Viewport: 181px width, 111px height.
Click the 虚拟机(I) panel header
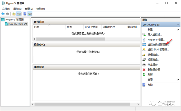86,22
